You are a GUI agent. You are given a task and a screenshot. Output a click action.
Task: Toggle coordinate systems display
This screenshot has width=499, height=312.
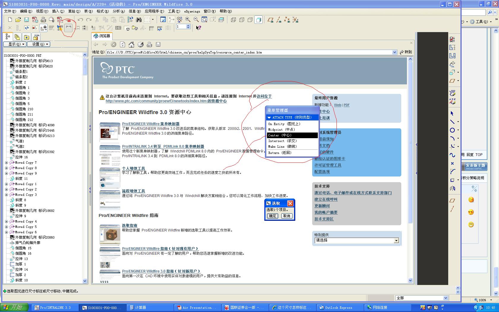coord(295,20)
